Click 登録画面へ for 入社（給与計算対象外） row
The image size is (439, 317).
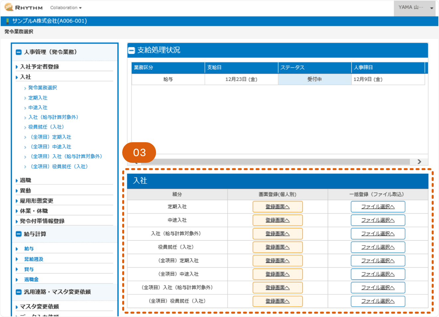(278, 234)
